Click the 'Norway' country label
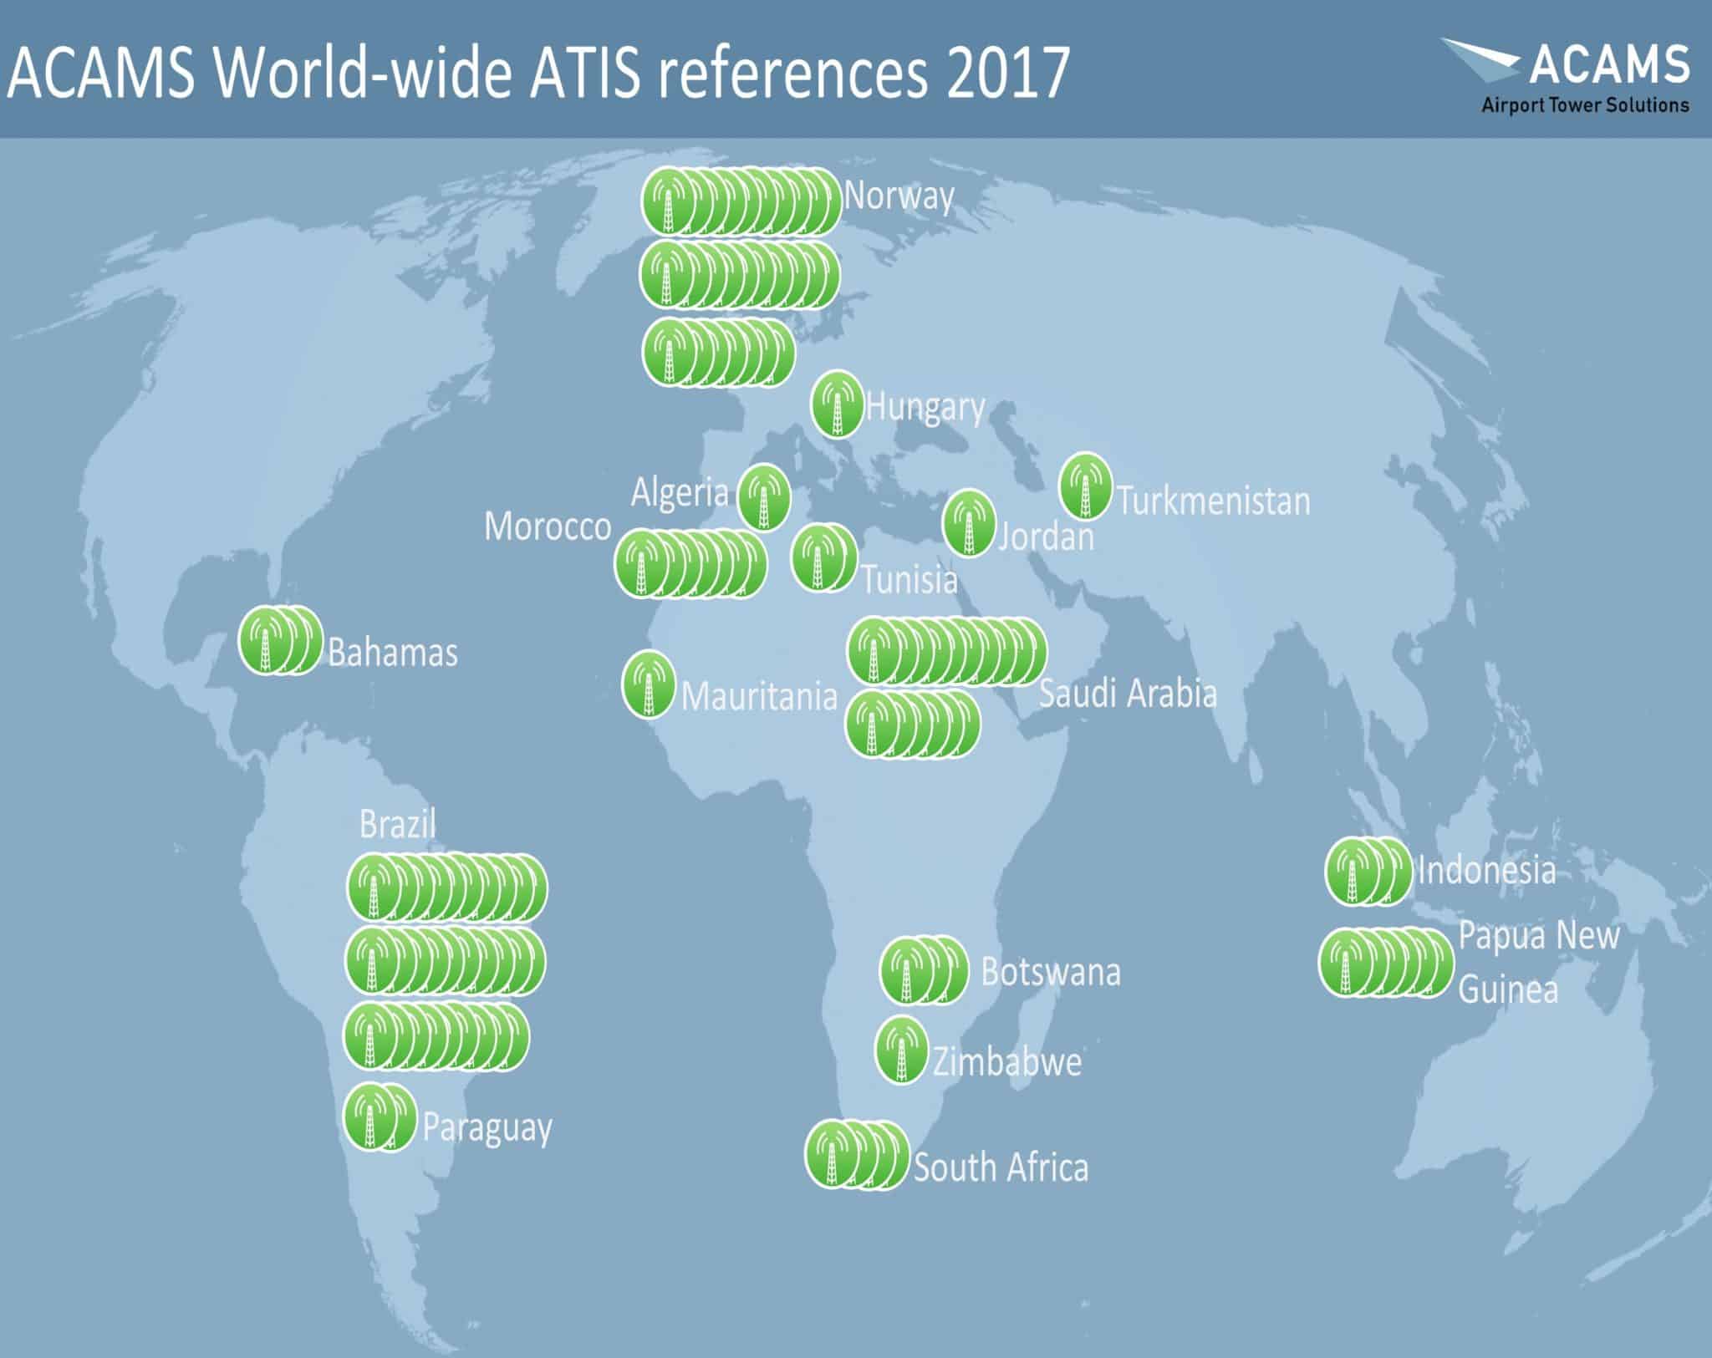This screenshot has height=1358, width=1712. tap(899, 197)
